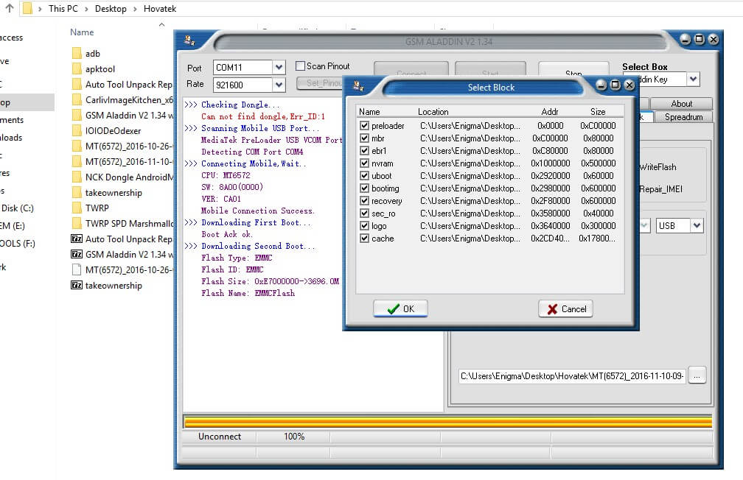Select the Auto Tool Unpack Rep folder icon
The width and height of the screenshot is (743, 480).
77,84
